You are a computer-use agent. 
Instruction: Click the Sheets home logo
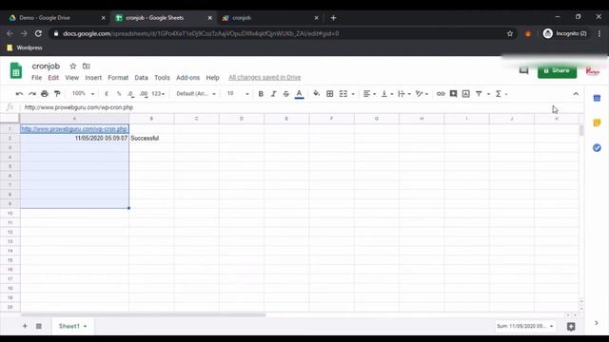[x=16, y=71]
